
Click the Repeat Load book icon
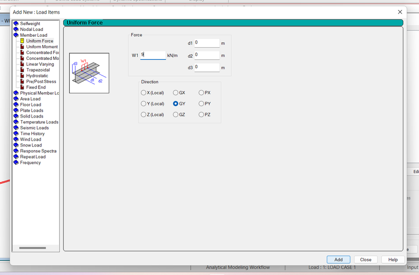(x=16, y=157)
